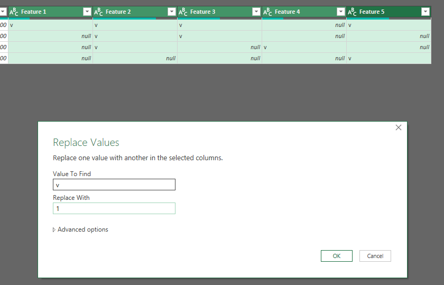
Task: Cancel the Replace Values dialog
Action: tap(375, 256)
